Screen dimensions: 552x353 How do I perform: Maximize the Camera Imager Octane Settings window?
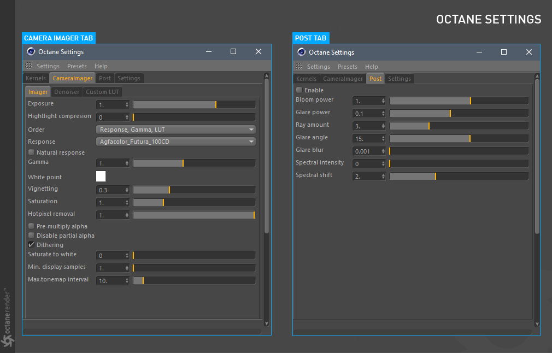click(x=233, y=51)
